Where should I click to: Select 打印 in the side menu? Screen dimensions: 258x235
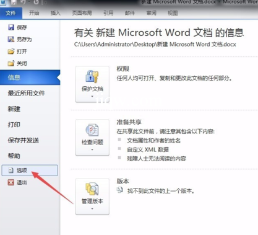[14, 125]
